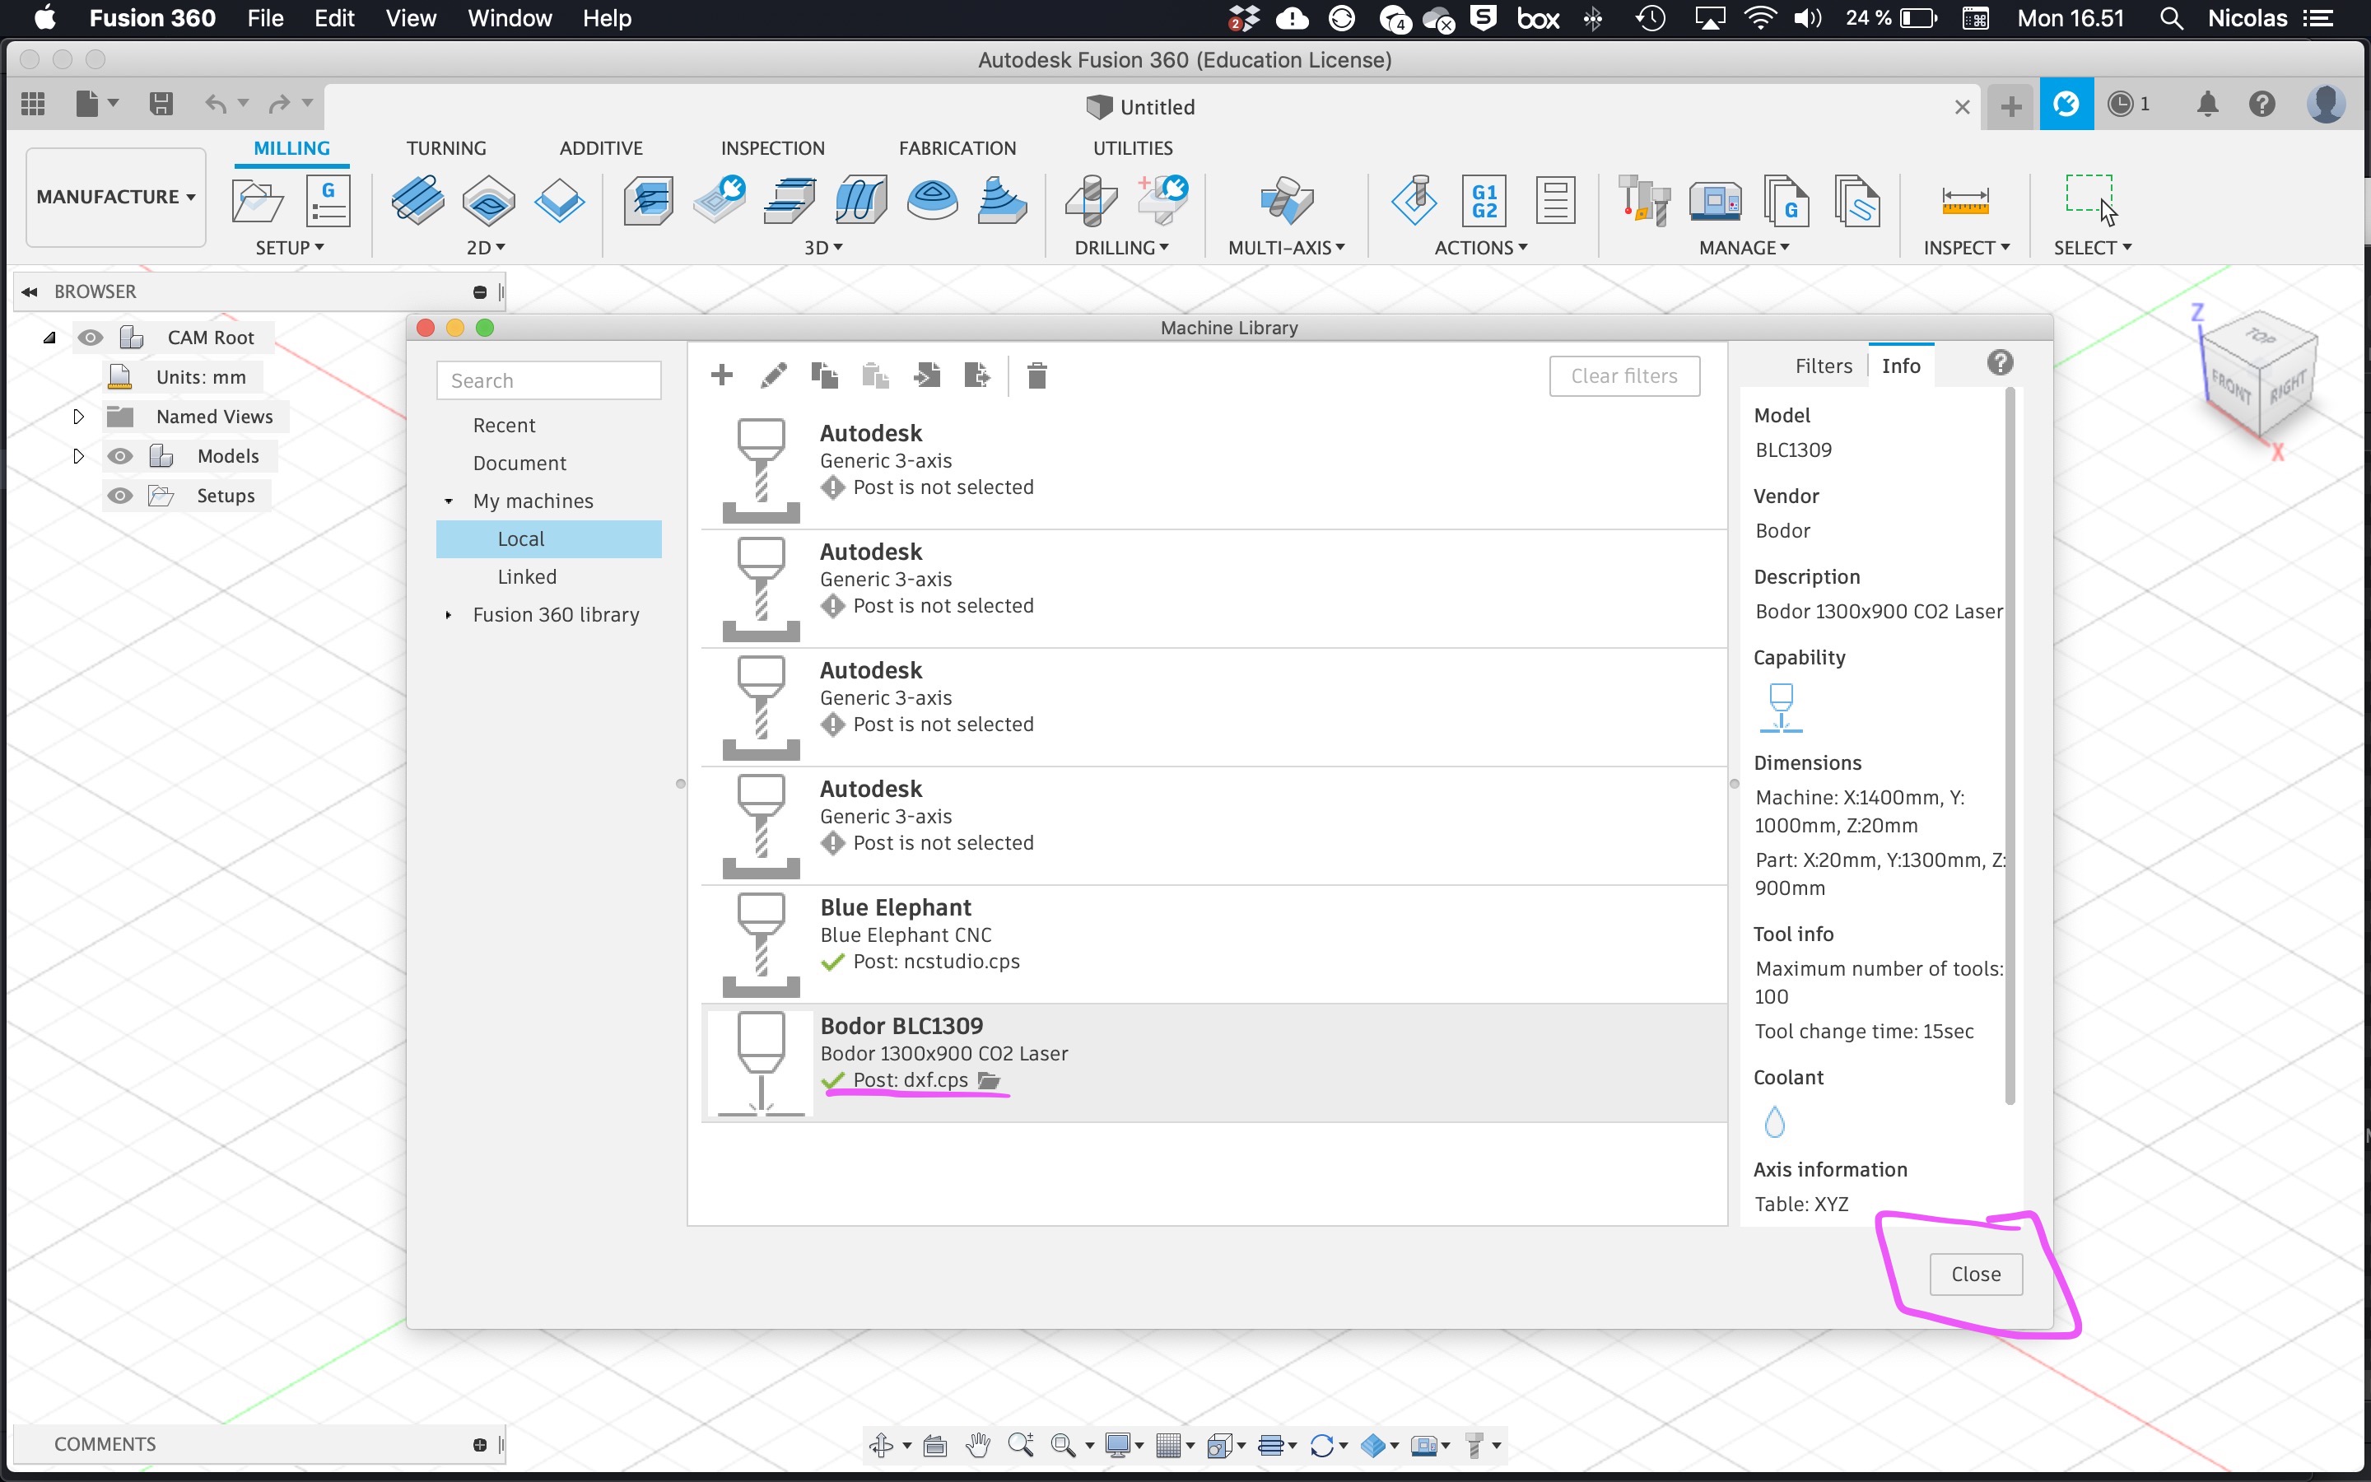Click the import machine icon
Image resolution: width=2371 pixels, height=1482 pixels.
(926, 375)
